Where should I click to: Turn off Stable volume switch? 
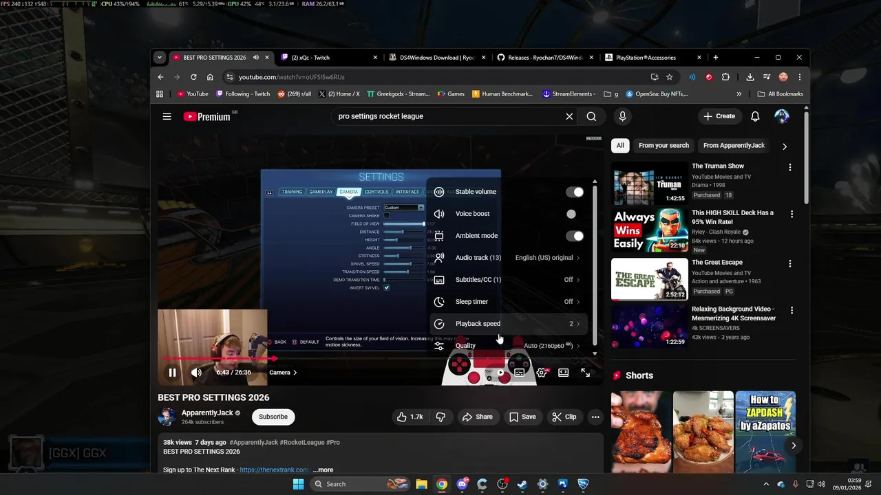point(575,192)
